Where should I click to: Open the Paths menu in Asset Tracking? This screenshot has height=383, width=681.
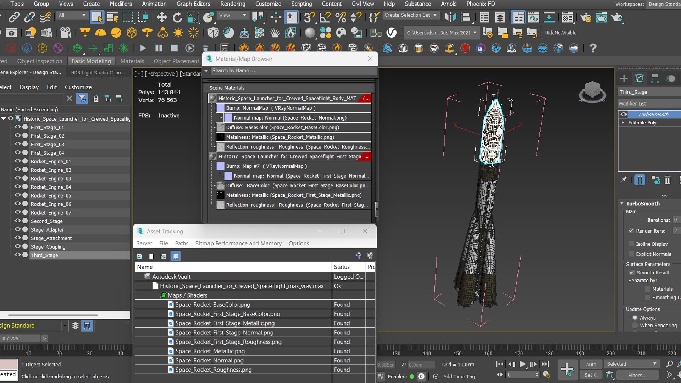(182, 243)
